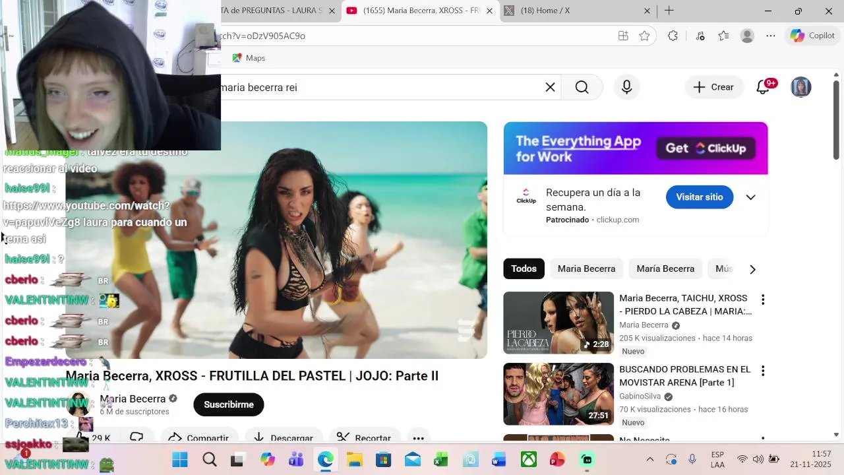
Task: Click the Get ClickUp banner button
Action: point(706,148)
